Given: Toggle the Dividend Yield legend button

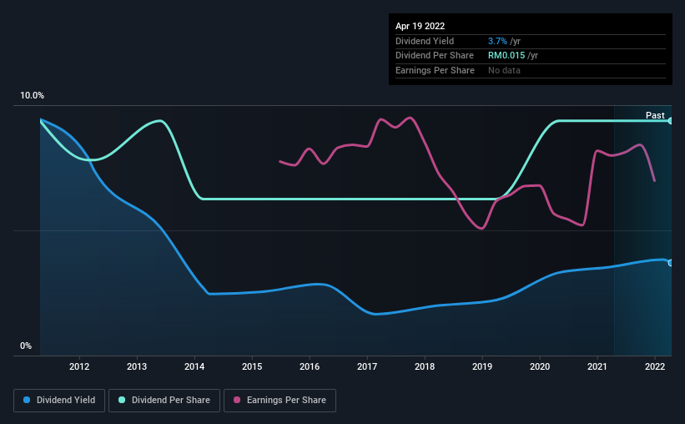Looking at the screenshot, I should [x=59, y=401].
